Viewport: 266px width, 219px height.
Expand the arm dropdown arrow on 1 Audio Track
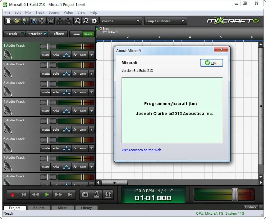[91, 55]
